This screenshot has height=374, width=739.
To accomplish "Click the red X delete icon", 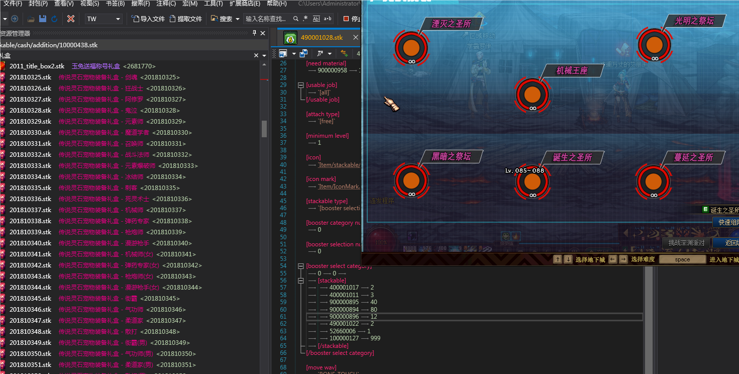I will (71, 19).
